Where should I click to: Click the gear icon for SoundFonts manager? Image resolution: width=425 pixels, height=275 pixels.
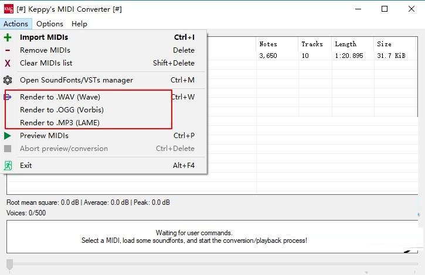8,80
